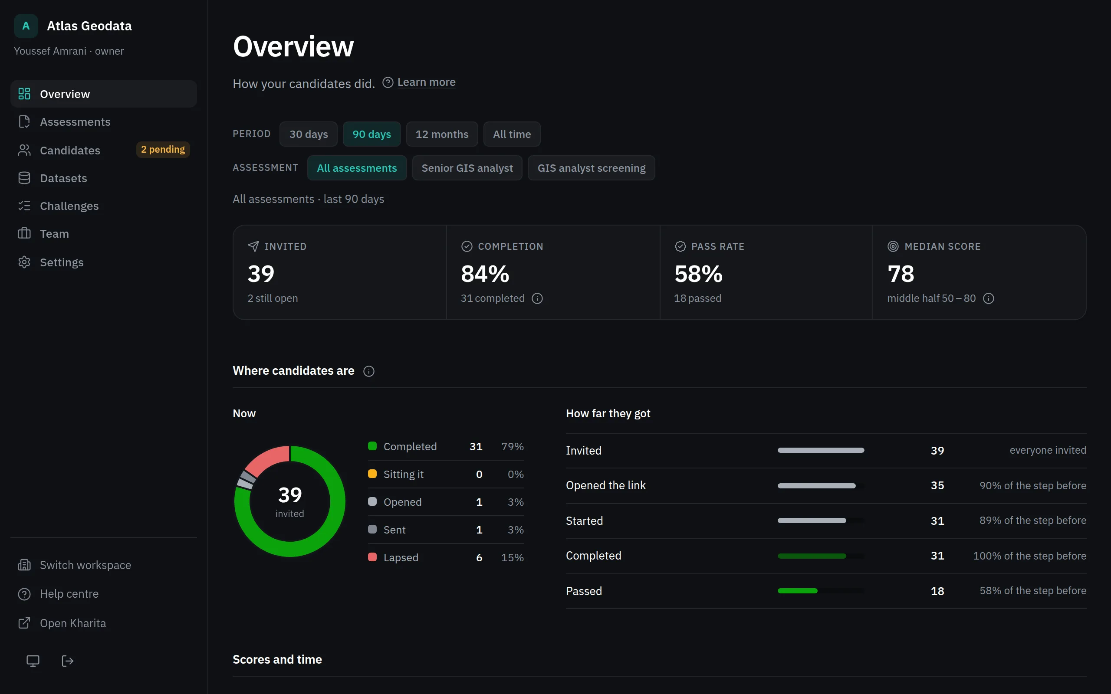The height and width of the screenshot is (694, 1111).
Task: Select the 90 days period
Action: (372, 134)
